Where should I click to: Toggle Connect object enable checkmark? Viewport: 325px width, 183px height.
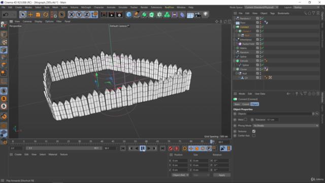click(x=263, y=27)
